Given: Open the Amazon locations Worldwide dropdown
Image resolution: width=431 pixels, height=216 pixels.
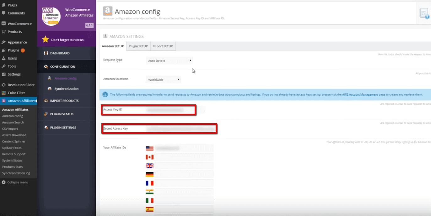Looking at the screenshot, I should click(x=163, y=80).
